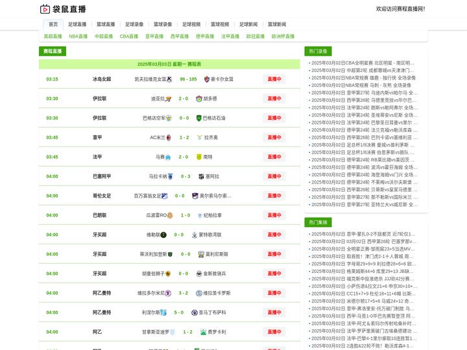This screenshot has width=467, height=350.
Task: Open 意甲直播 link
Action: (x=154, y=36)
